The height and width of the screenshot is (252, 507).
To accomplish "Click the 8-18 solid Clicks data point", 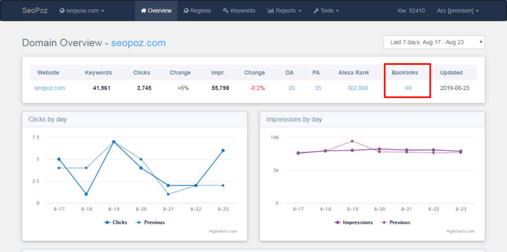I will click(86, 194).
